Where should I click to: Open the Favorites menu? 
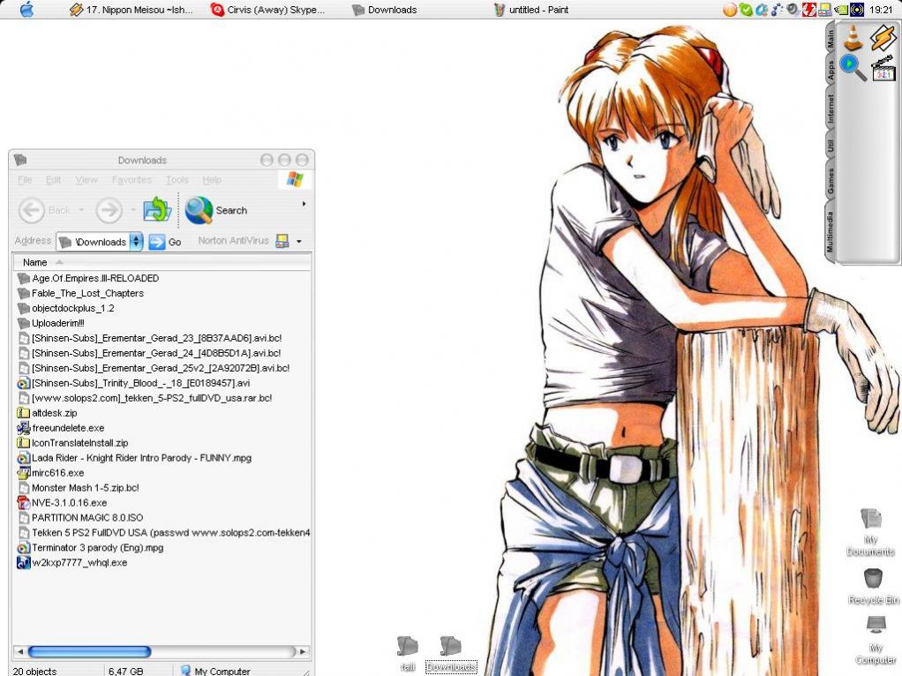132,179
